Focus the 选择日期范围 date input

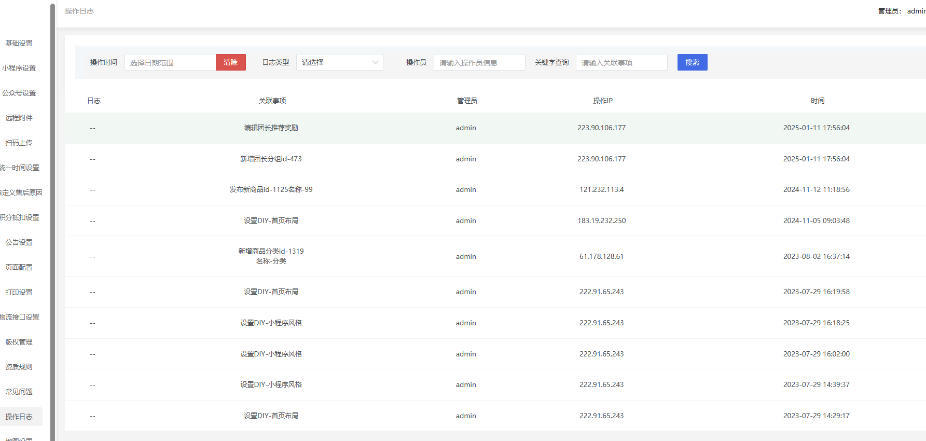pyautogui.click(x=170, y=62)
